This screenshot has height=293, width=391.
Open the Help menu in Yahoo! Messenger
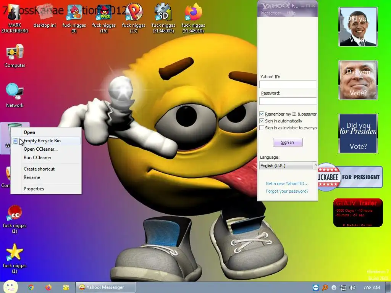291,13
